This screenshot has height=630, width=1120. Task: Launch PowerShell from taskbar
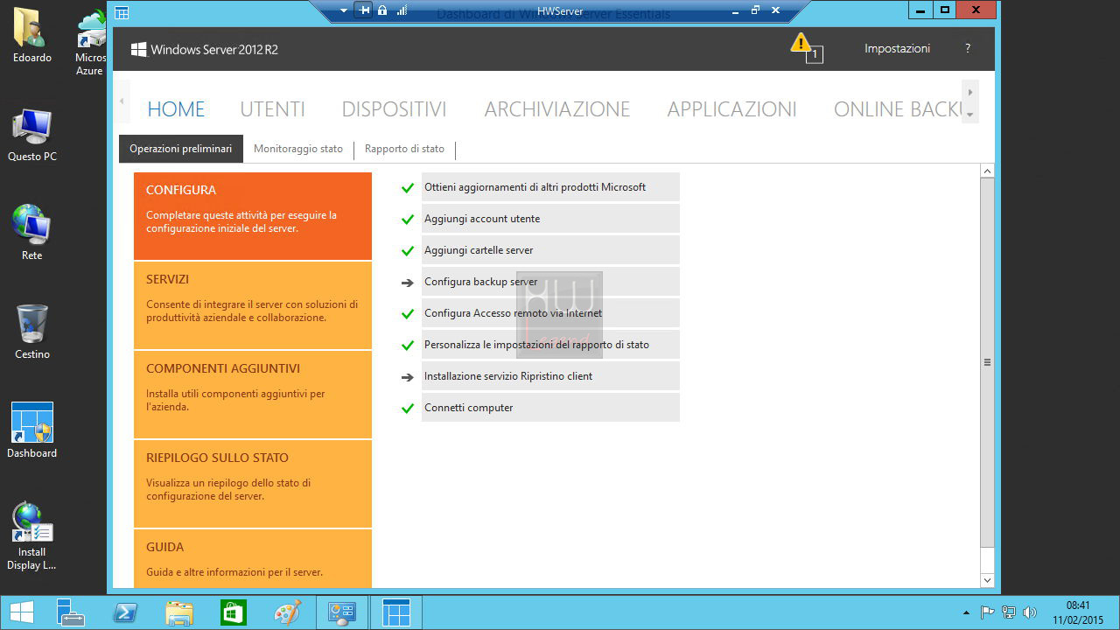click(125, 612)
